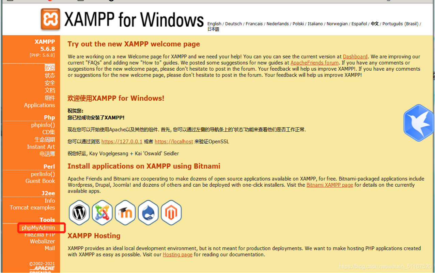The image size is (435, 273).
Task: Click the 'Install applications on XAMPP using Bitnami' heading
Action: pyautogui.click(x=144, y=166)
